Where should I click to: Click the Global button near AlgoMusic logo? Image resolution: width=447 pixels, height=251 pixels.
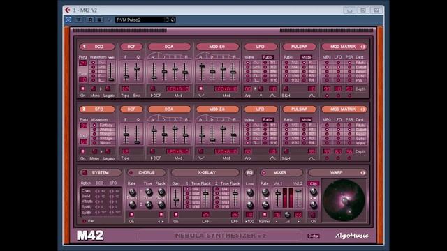(x=314, y=236)
